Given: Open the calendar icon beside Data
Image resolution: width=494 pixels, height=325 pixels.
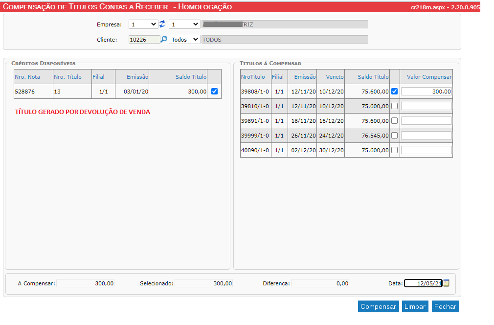Looking at the screenshot, I should point(447,283).
